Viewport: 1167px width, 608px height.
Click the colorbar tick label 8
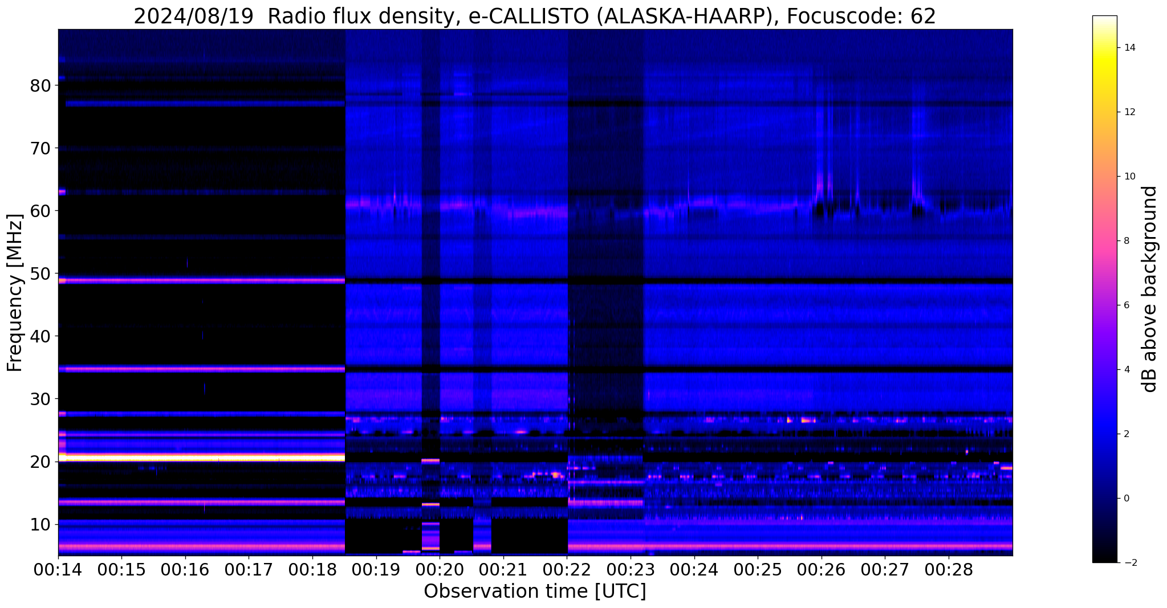click(x=1126, y=241)
